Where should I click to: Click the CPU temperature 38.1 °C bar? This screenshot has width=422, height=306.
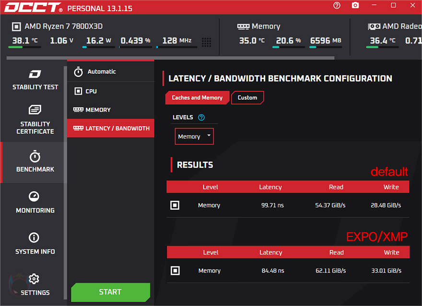click(24, 47)
